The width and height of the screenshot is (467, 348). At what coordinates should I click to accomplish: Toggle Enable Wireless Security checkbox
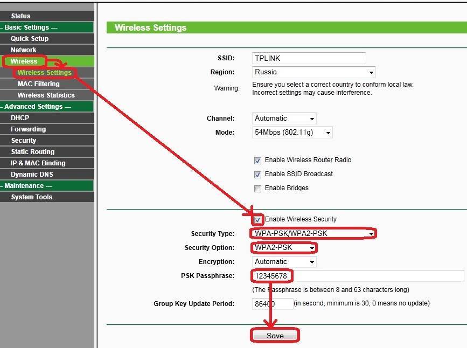[257, 220]
